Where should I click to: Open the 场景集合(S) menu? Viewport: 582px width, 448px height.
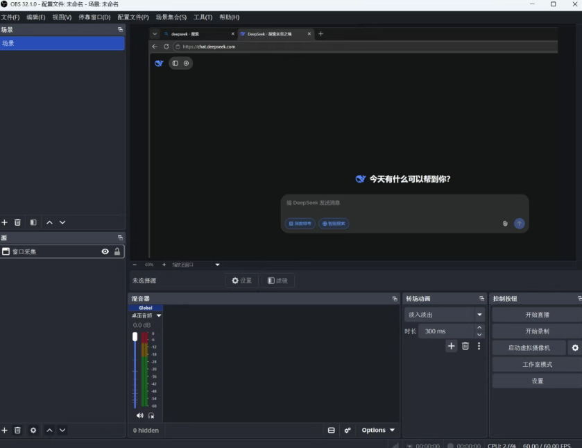pyautogui.click(x=171, y=17)
